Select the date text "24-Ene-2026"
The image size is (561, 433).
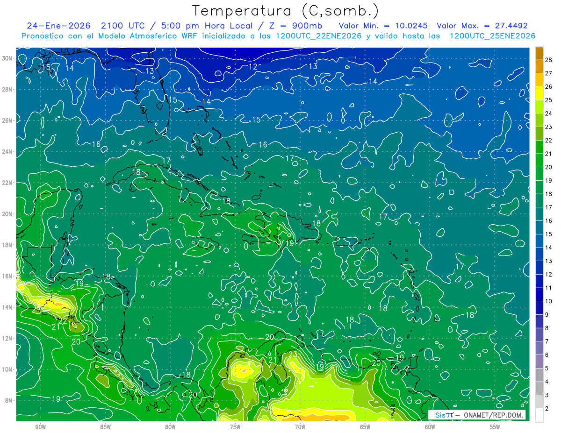pyautogui.click(x=59, y=26)
